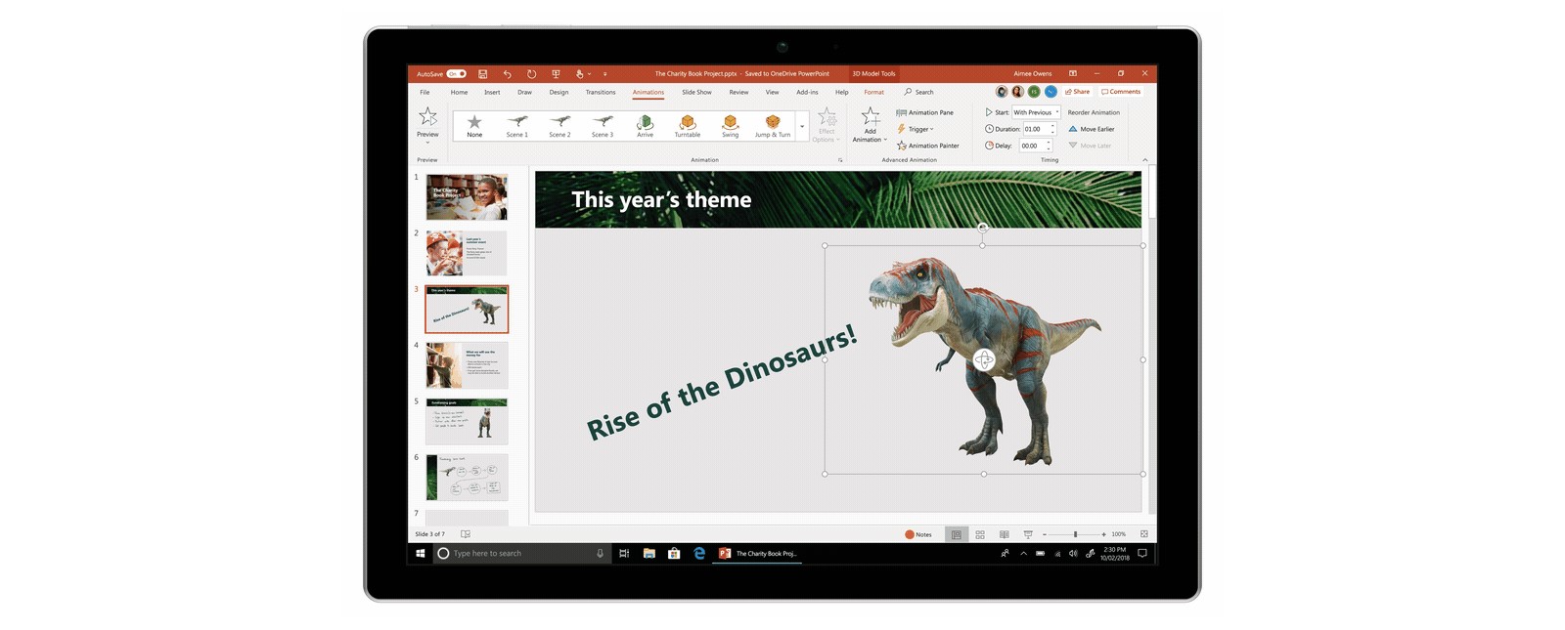This screenshot has width=1565, height=630.
Task: Switch to Slide Sorter view
Action: coord(980,534)
